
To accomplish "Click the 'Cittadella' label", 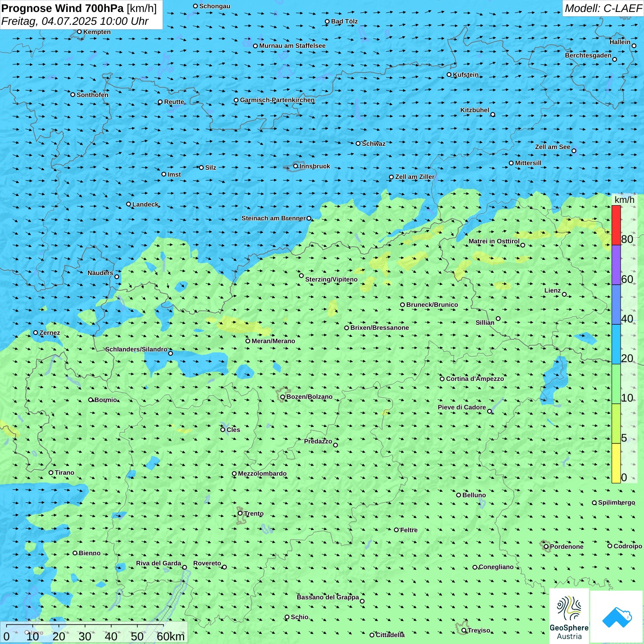I will (390, 635).
